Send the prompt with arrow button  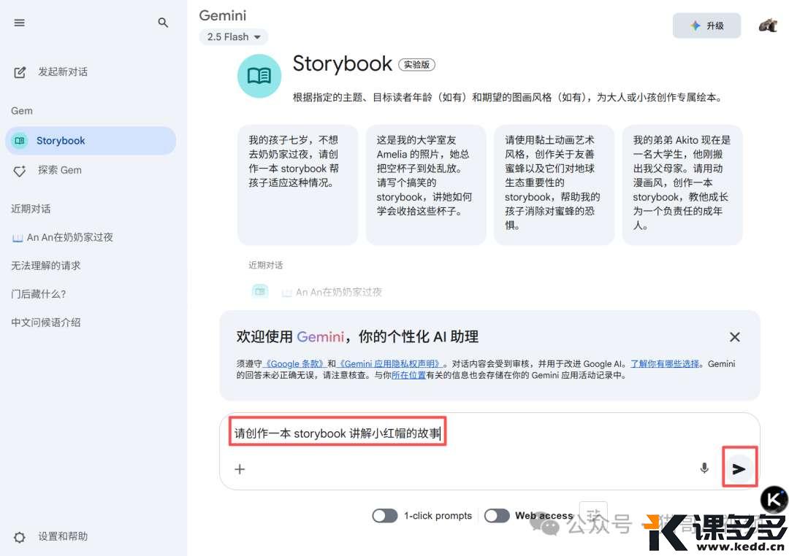739,468
